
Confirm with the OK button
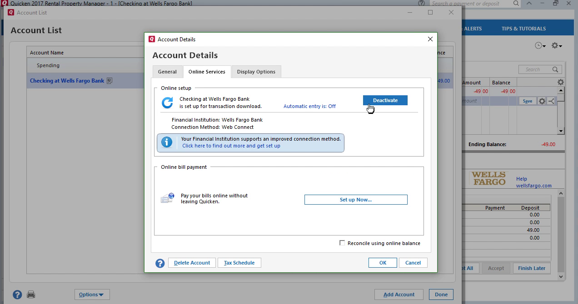(x=383, y=263)
